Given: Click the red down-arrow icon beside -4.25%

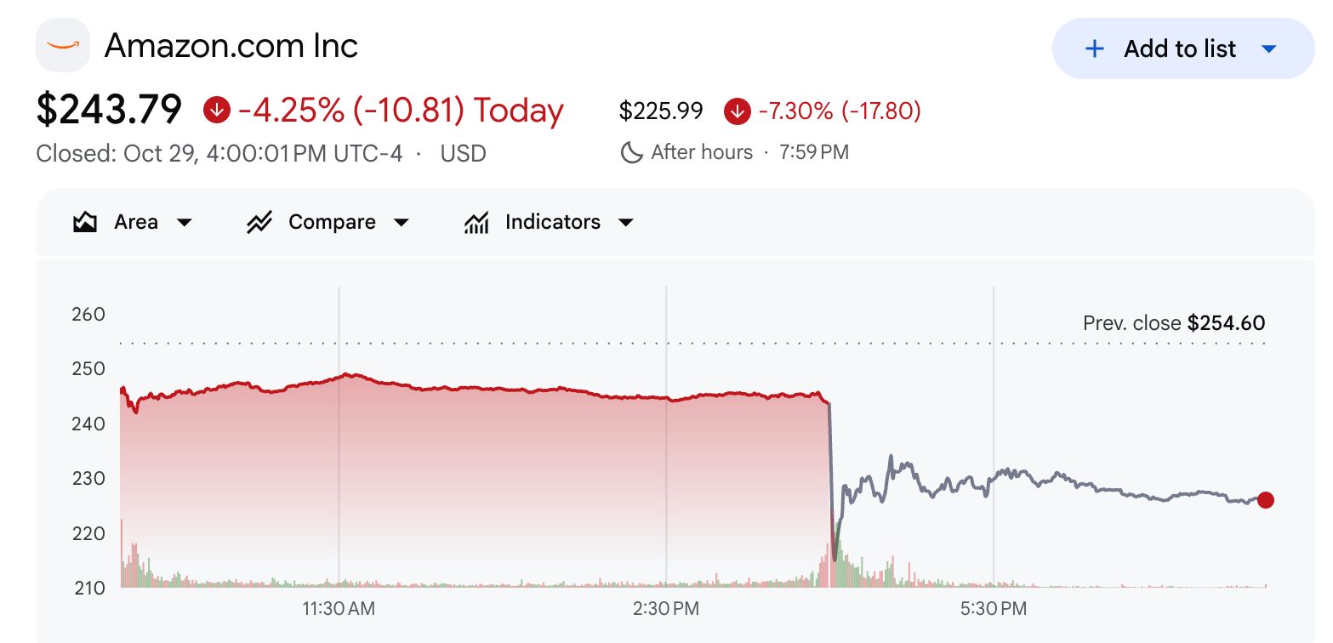Looking at the screenshot, I should coord(217,110).
